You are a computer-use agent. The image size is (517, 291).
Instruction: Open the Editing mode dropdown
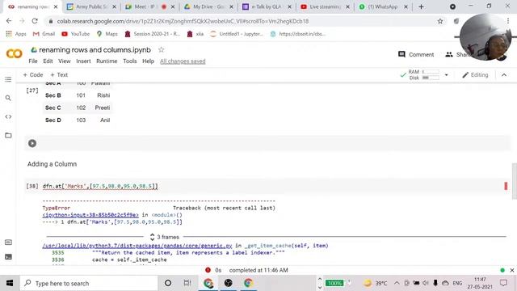[x=475, y=75]
